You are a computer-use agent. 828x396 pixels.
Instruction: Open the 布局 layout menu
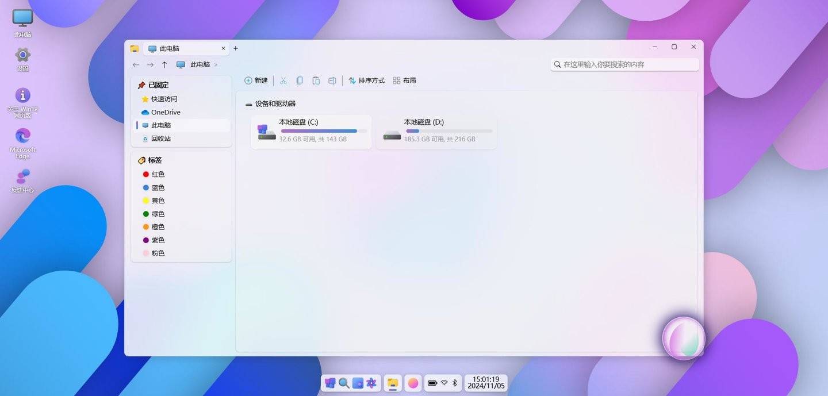404,80
